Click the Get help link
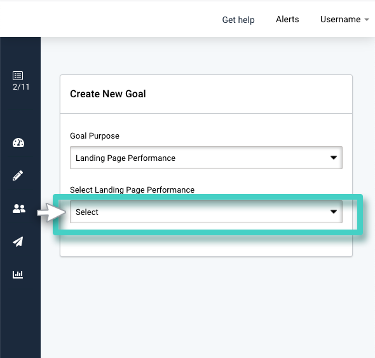The height and width of the screenshot is (358, 375). coord(238,20)
